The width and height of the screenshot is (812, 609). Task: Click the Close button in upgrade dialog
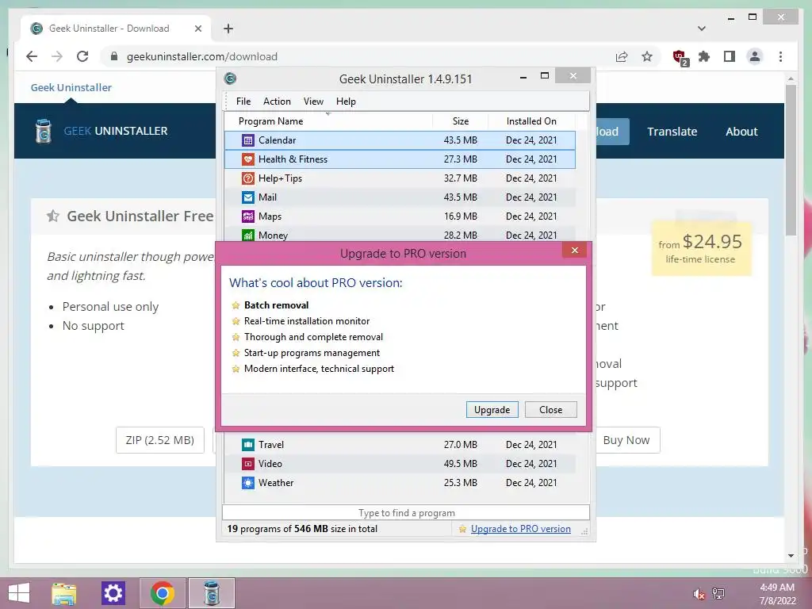(550, 410)
